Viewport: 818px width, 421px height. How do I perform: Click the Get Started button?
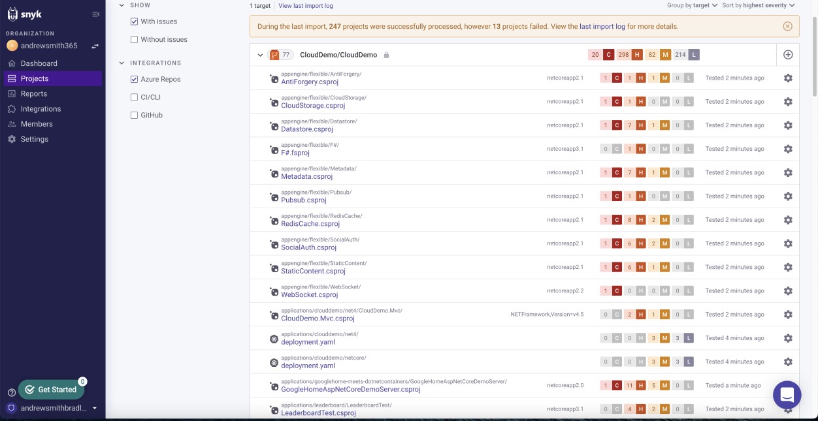pyautogui.click(x=52, y=388)
